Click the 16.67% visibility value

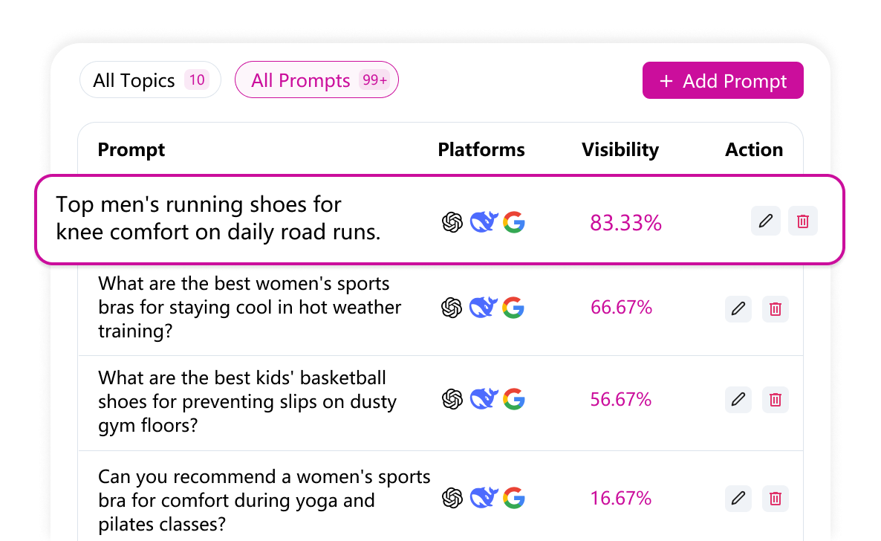(x=621, y=498)
